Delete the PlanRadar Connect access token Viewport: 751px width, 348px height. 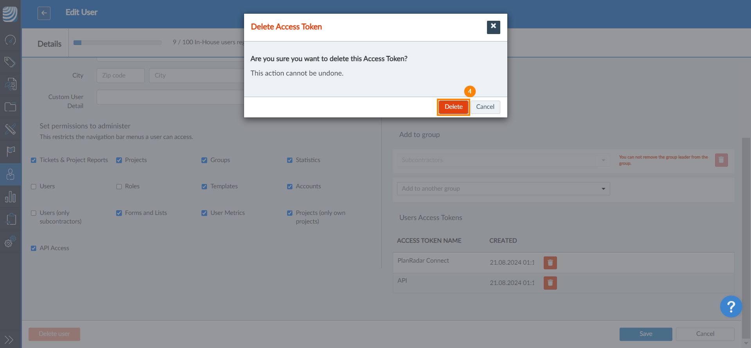pyautogui.click(x=550, y=263)
